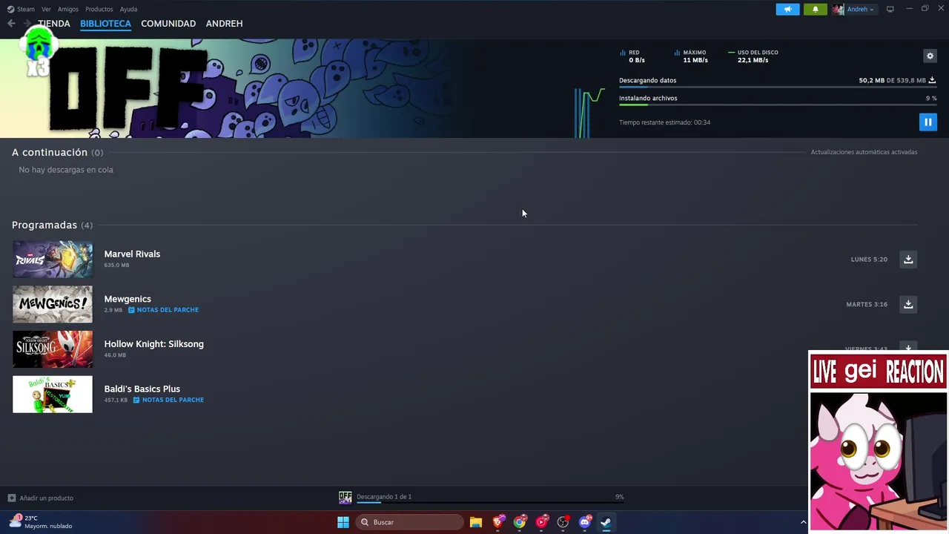Open File Explorer from the taskbar

click(476, 522)
